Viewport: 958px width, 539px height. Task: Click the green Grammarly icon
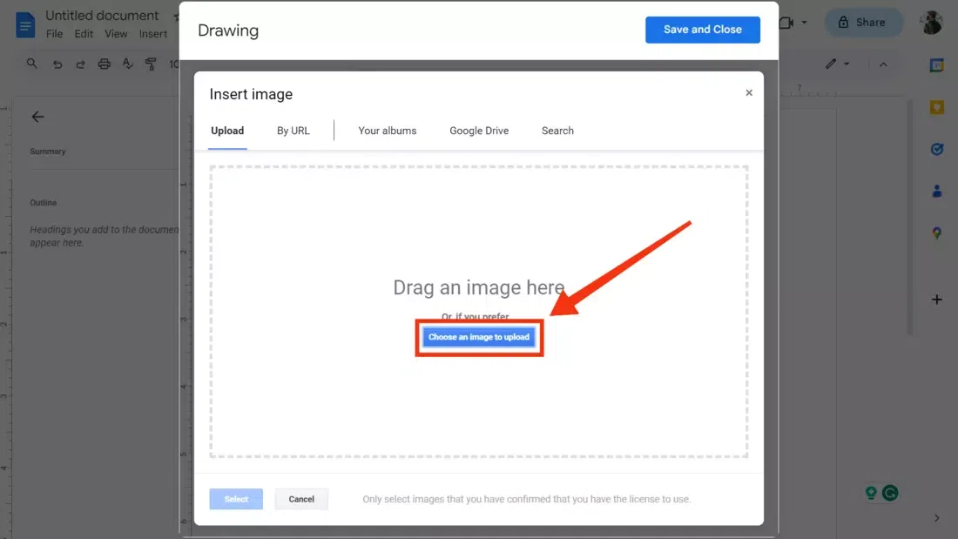pyautogui.click(x=890, y=493)
